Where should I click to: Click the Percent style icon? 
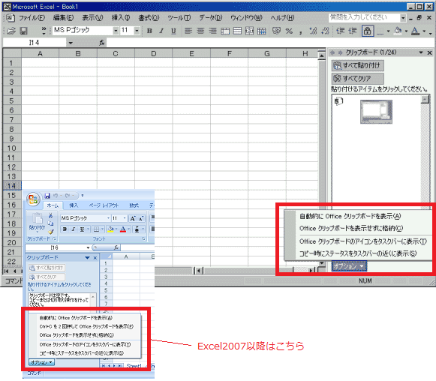point(289,31)
